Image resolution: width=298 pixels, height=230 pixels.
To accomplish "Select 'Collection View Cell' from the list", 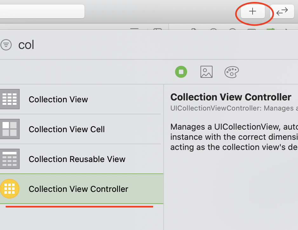I will click(x=67, y=129).
